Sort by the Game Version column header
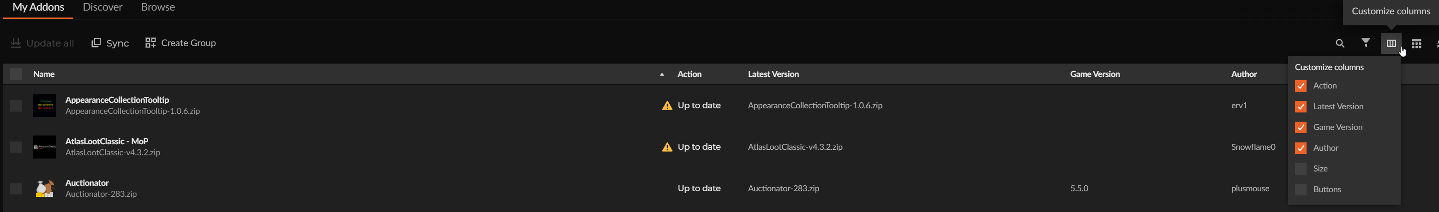 pyautogui.click(x=1094, y=74)
